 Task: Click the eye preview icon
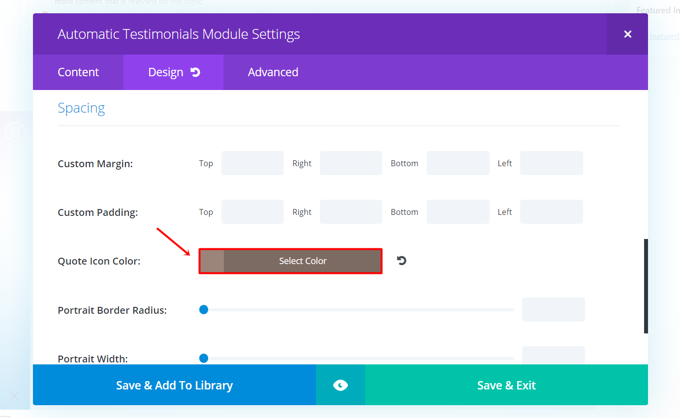tap(340, 385)
